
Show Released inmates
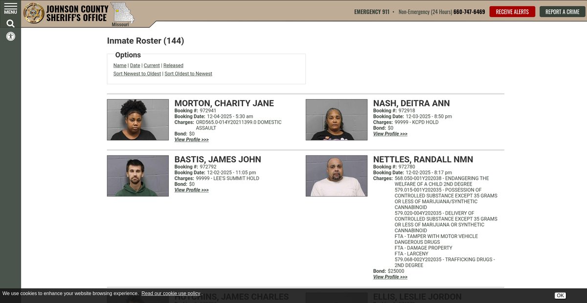click(173, 65)
